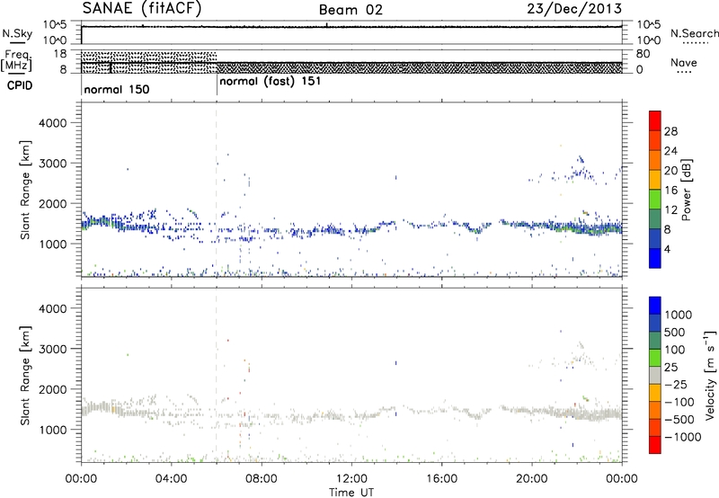Click the 28 label on the power colorbar
The height and width of the screenshot is (498, 719).
coord(670,132)
